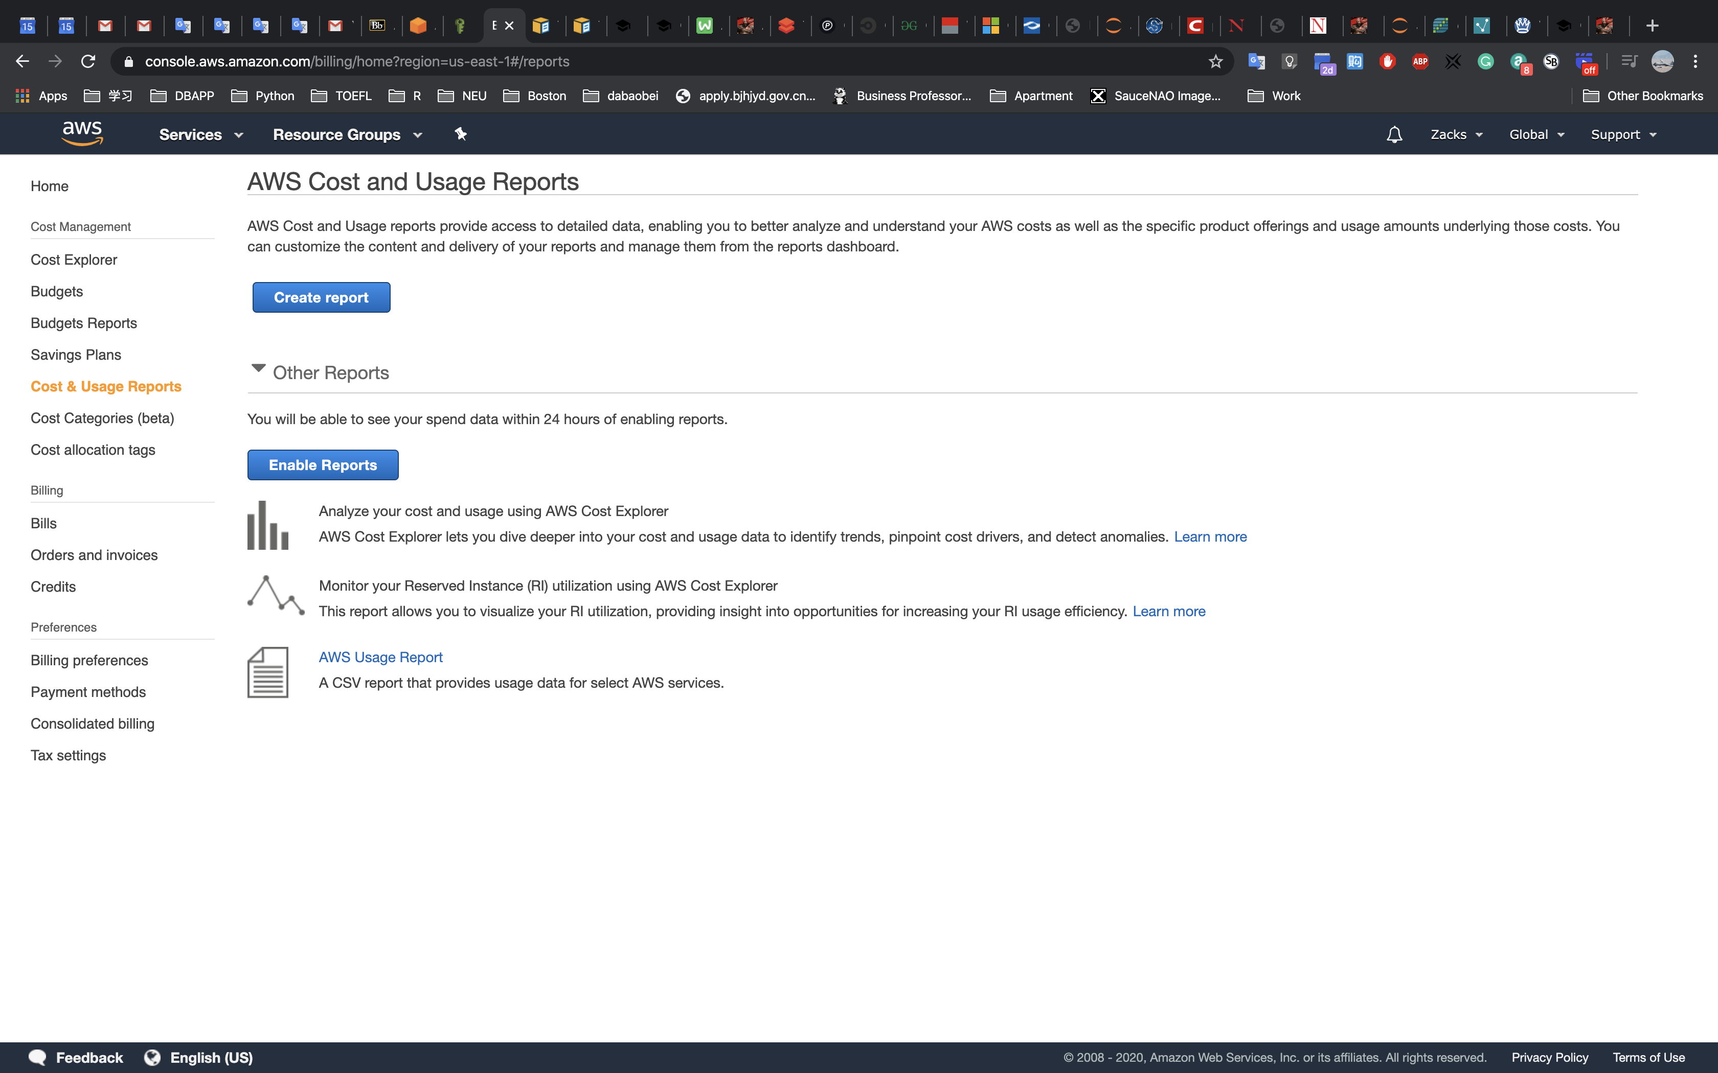This screenshot has width=1718, height=1073.
Task: Open the notifications bell icon
Action: pyautogui.click(x=1393, y=134)
